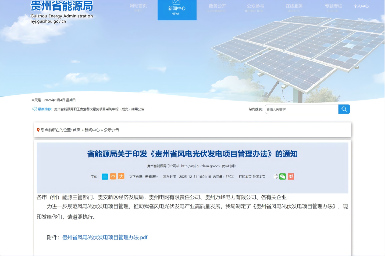
Task: Click the speaker announcement icon
Action: pos(35,109)
